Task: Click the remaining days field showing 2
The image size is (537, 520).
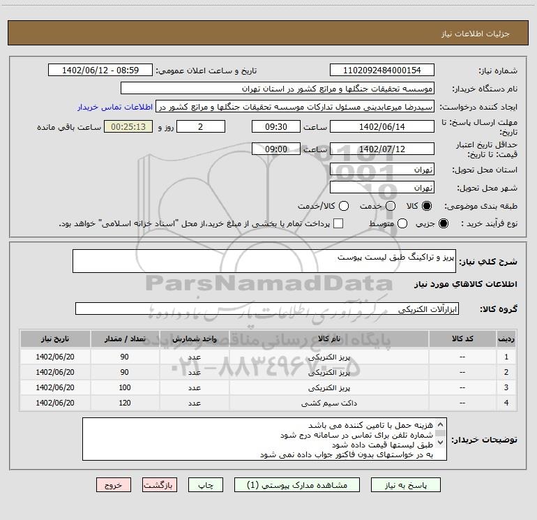Action: coord(201,126)
